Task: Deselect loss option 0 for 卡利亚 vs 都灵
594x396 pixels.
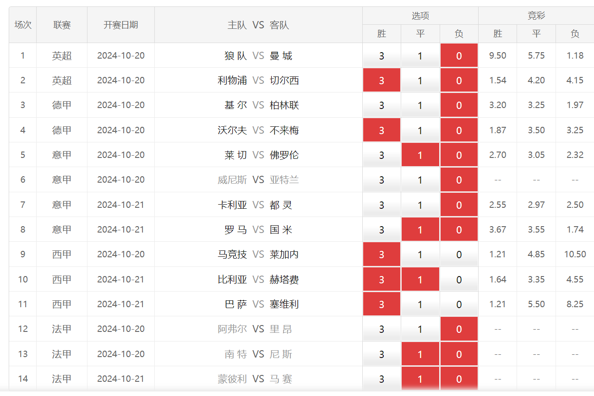Action: tap(459, 205)
